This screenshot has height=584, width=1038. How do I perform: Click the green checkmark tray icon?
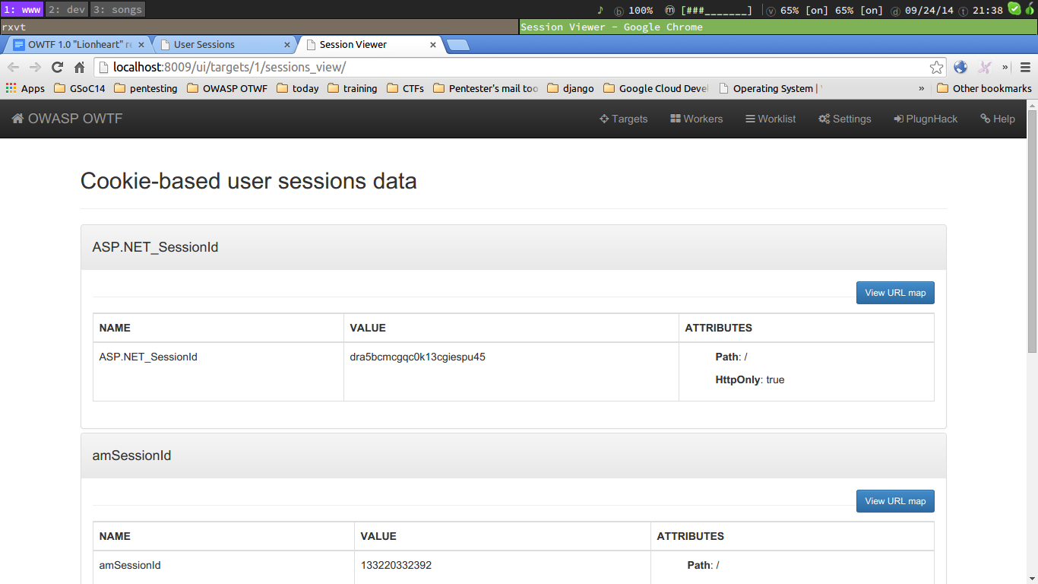pos(1014,9)
